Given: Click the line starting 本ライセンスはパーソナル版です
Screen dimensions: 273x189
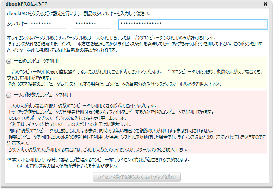Looking at the screenshot, I should [111, 37].
